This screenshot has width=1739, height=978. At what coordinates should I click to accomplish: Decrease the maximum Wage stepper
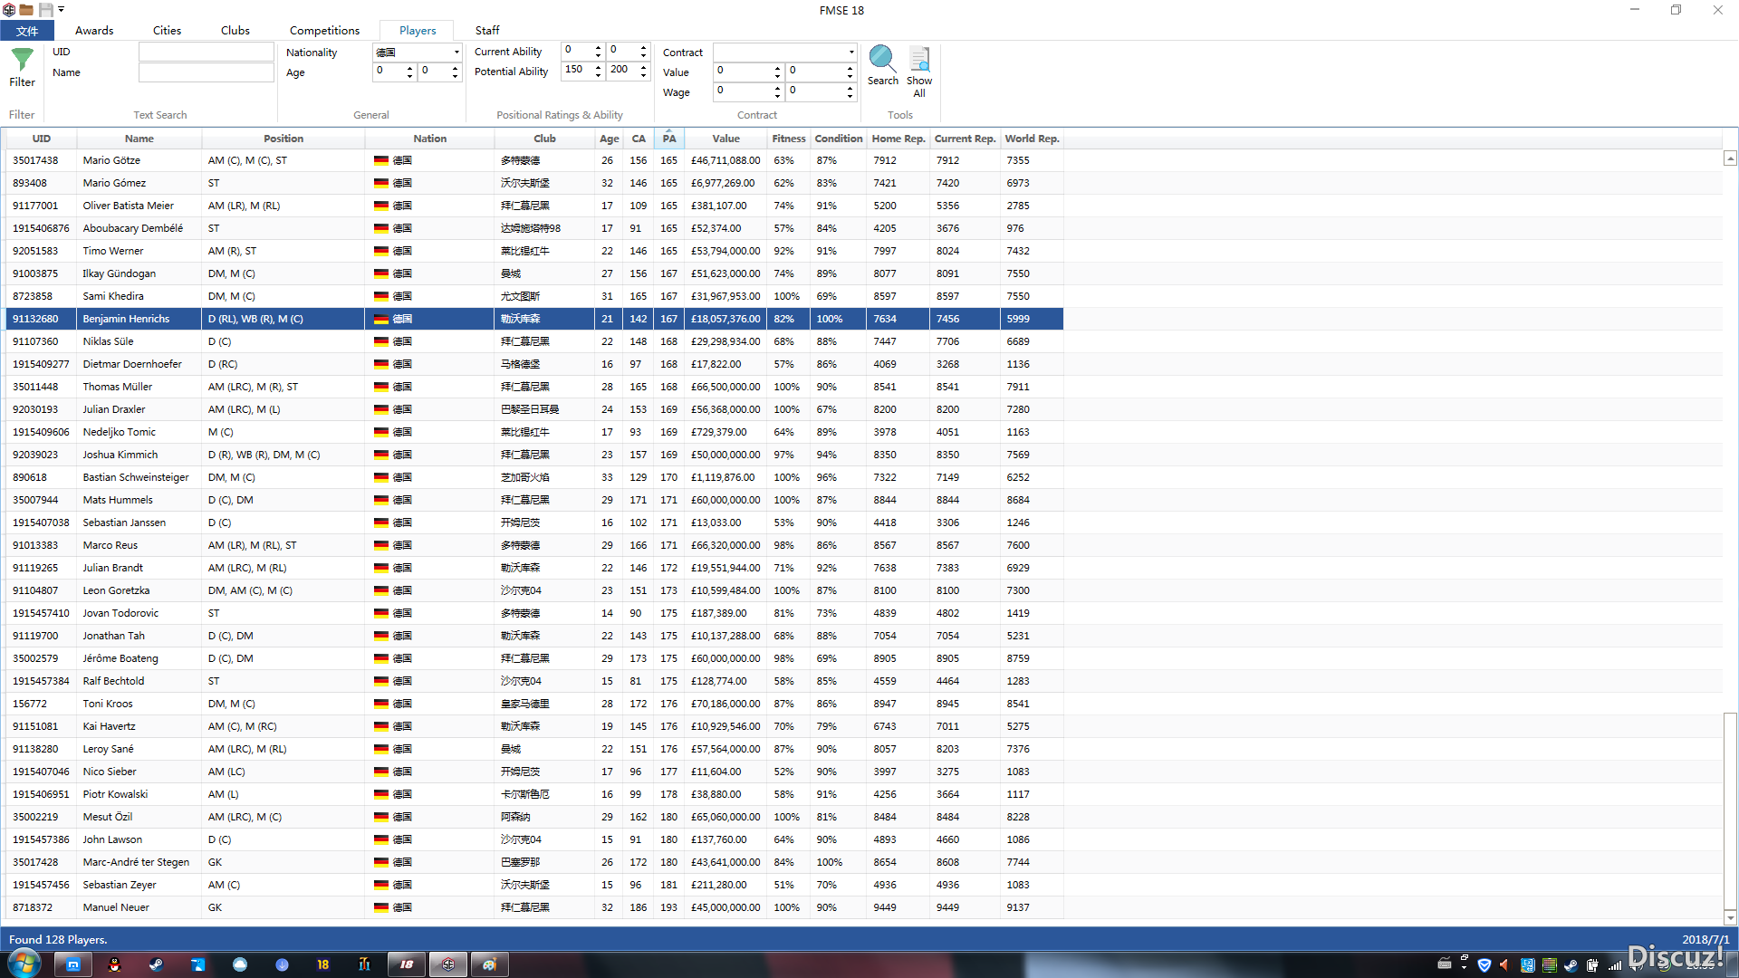(x=850, y=96)
